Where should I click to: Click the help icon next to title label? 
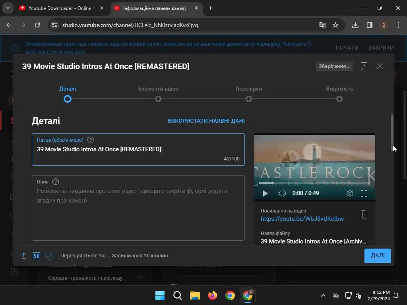click(91, 140)
